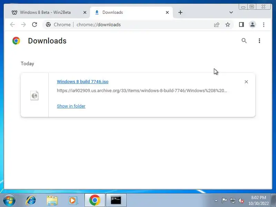This screenshot has width=276, height=207.
Task: Click the Show desktop strip
Action: (274, 200)
